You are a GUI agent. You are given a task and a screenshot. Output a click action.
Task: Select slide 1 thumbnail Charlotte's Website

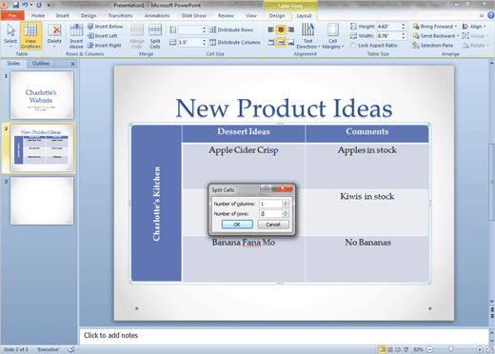[x=42, y=95]
